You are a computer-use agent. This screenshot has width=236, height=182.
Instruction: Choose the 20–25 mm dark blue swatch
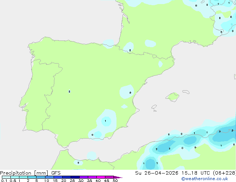[x=67, y=177]
